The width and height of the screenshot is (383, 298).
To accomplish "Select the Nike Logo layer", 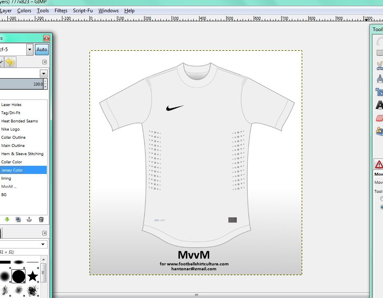I will click(11, 129).
